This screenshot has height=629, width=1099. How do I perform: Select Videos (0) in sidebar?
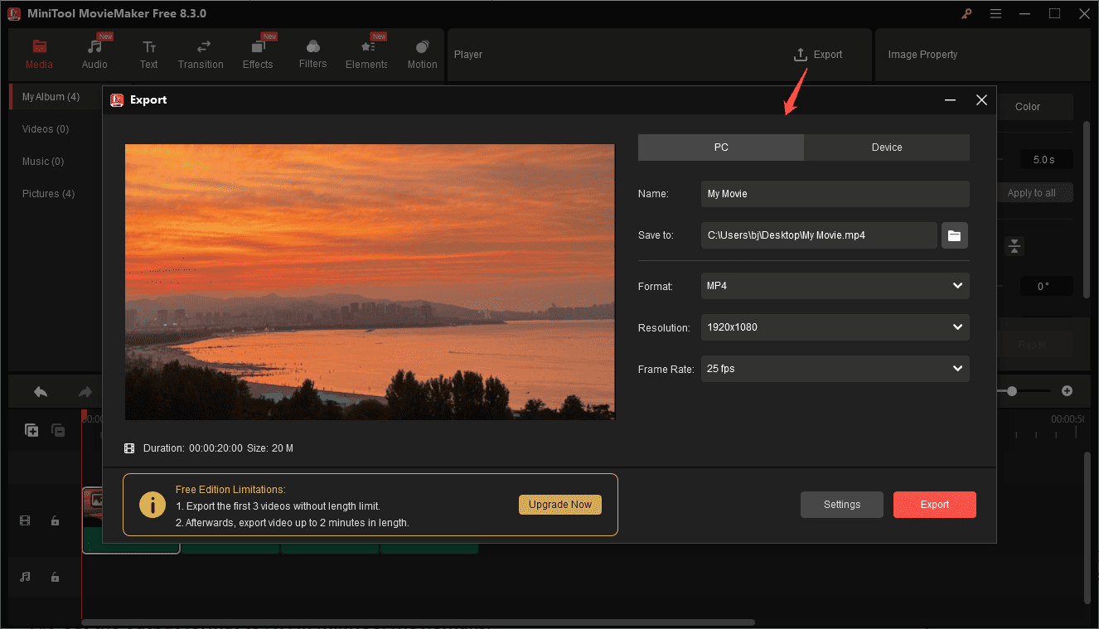[46, 129]
